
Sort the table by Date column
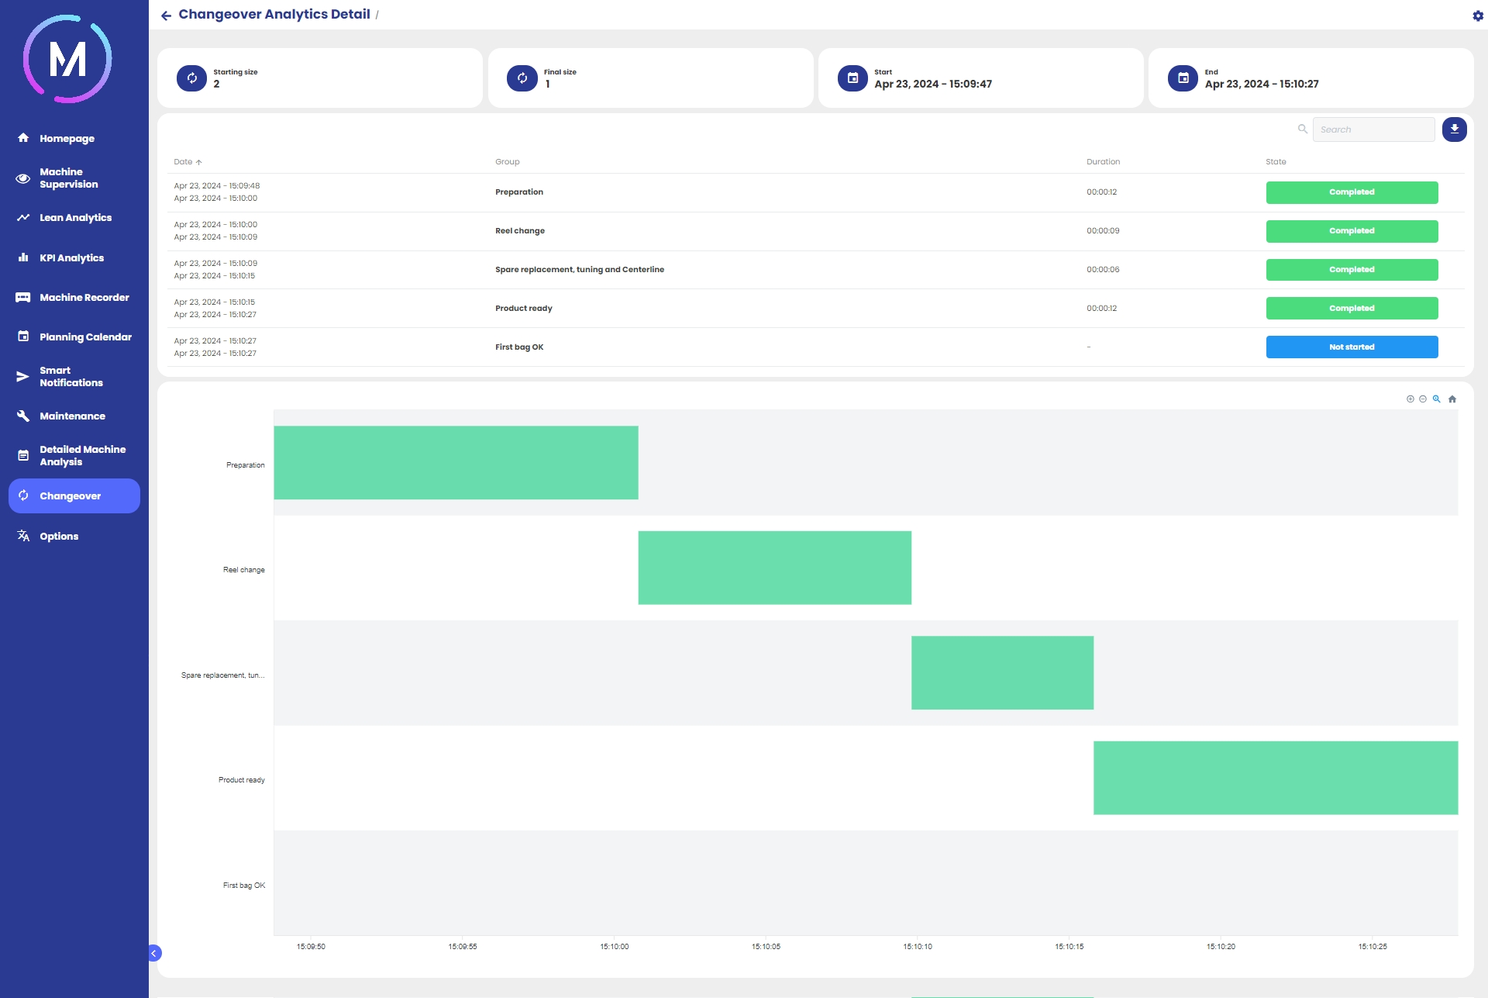click(x=184, y=162)
